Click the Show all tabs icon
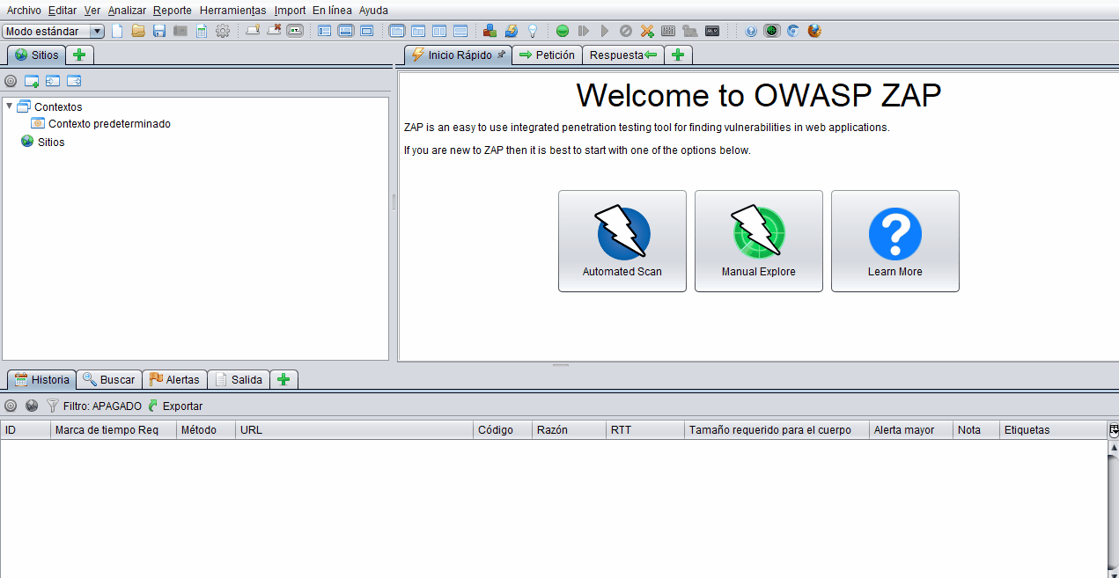Screen dimensions: 1119x578 pyautogui.click(x=253, y=30)
